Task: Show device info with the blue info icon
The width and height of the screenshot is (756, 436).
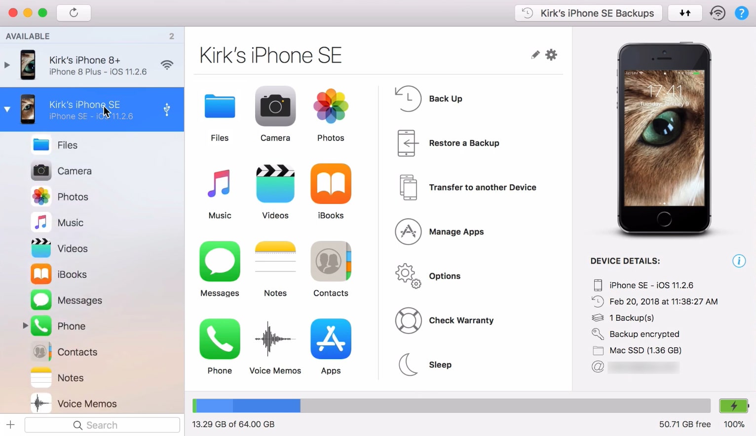Action: (x=739, y=261)
